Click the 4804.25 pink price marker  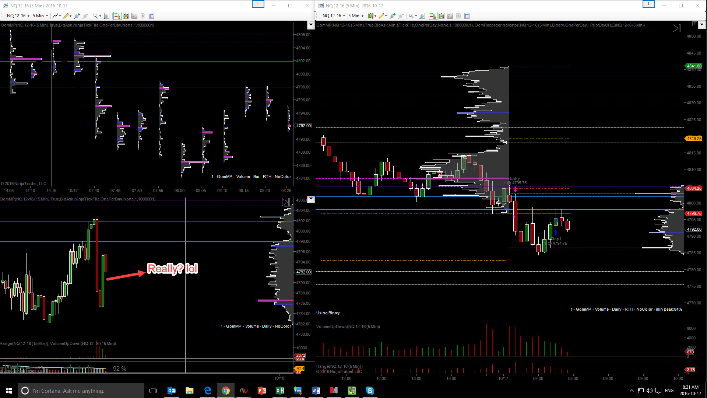[x=694, y=188]
